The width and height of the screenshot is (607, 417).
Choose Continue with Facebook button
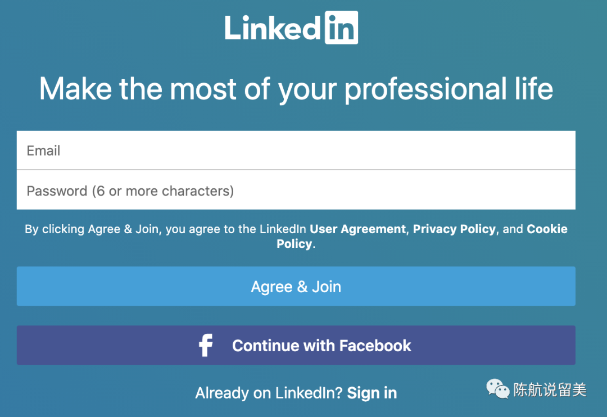[296, 345]
